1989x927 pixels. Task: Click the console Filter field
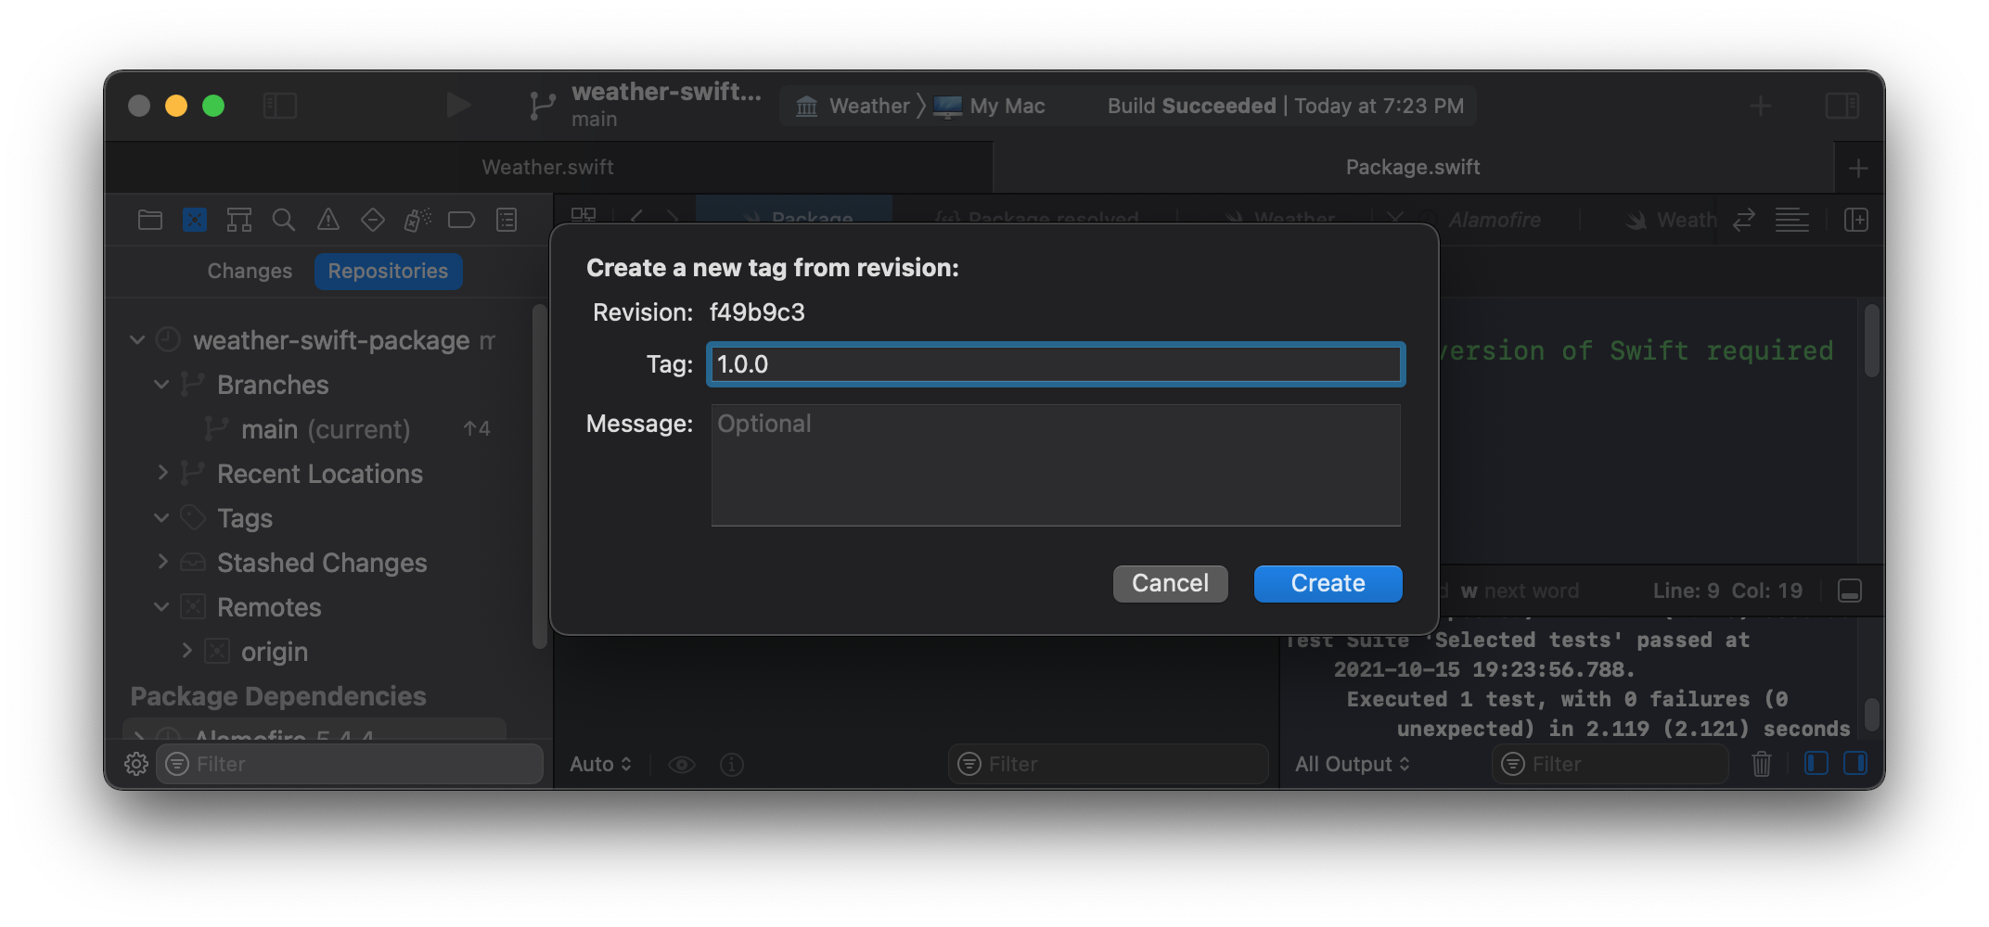click(x=1610, y=764)
